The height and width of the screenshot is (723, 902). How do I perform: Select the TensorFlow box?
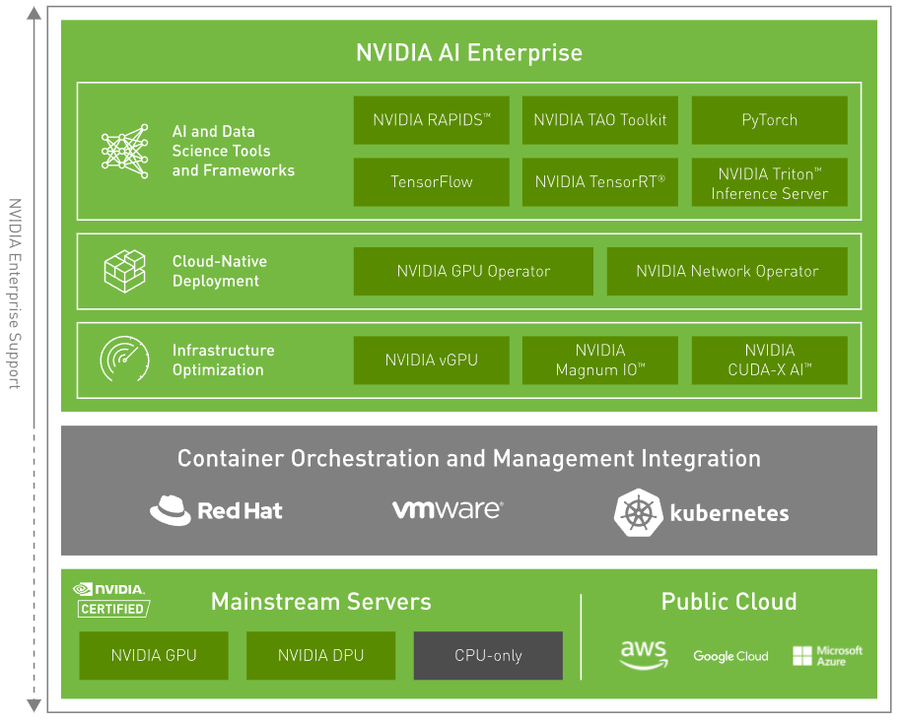pyautogui.click(x=432, y=182)
